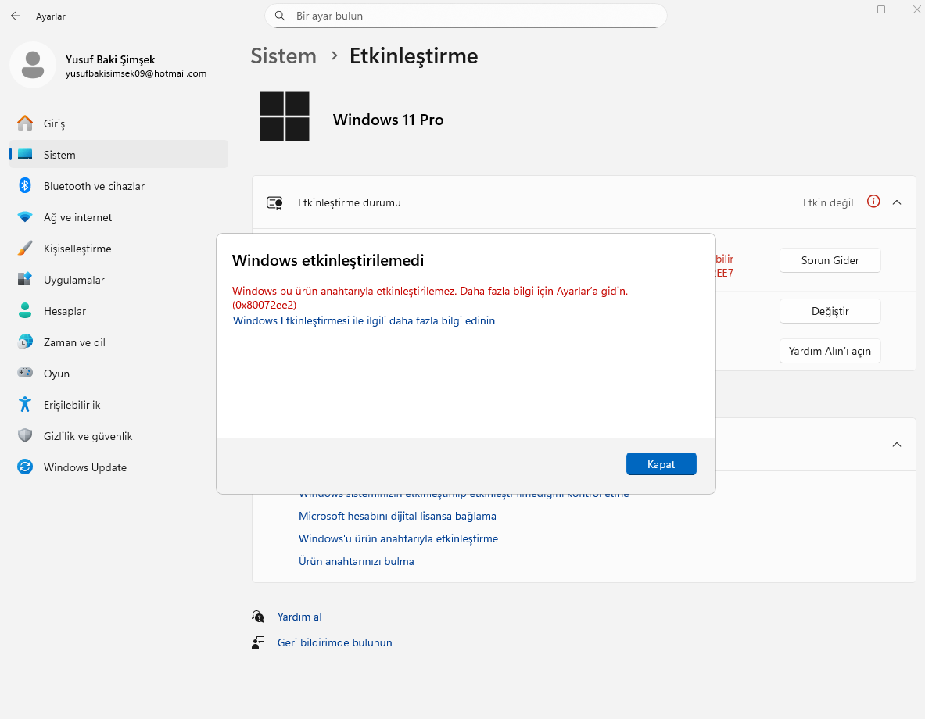
Task: Close the dialog with Kapat
Action: click(x=661, y=464)
